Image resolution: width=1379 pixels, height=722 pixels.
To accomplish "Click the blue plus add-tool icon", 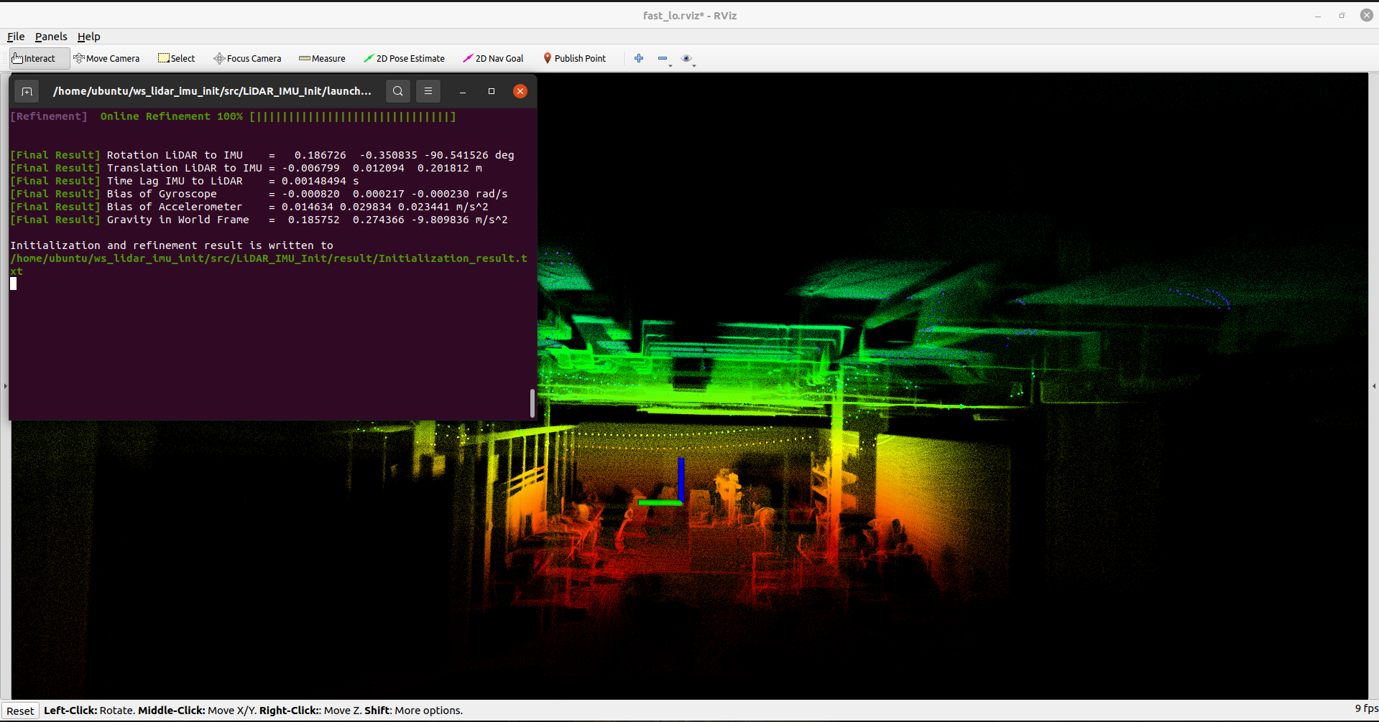I will click(x=639, y=59).
